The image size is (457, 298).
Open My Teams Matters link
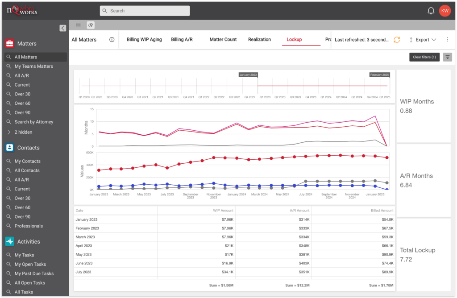click(x=33, y=66)
